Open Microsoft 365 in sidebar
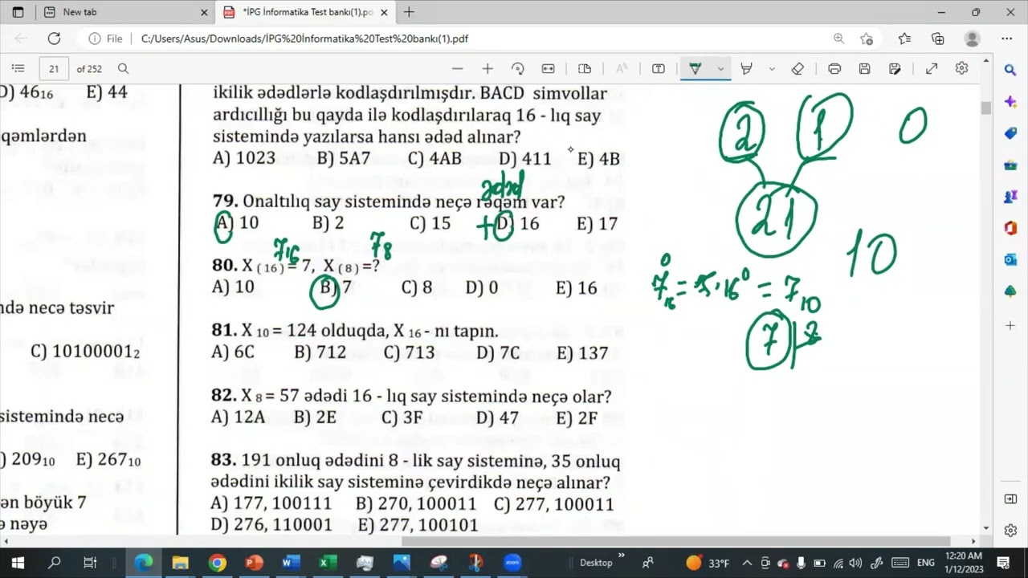This screenshot has width=1028, height=578. pos(1010,228)
